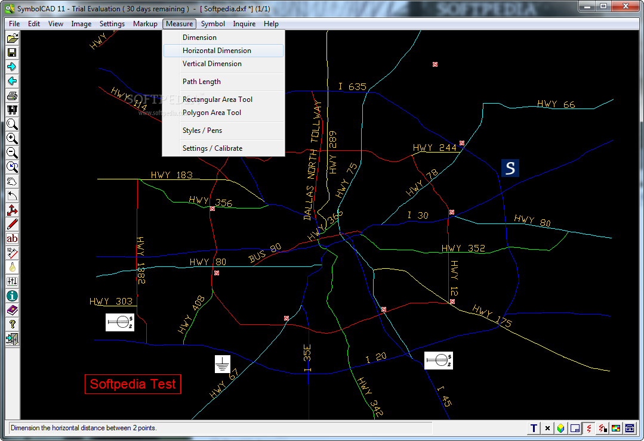644x441 pixels.
Task: Choose Dimension from the Measure menu
Action: [223, 38]
